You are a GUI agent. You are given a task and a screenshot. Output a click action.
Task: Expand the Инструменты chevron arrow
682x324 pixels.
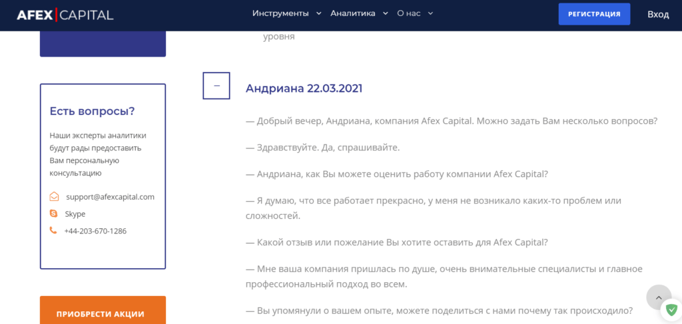click(x=318, y=13)
